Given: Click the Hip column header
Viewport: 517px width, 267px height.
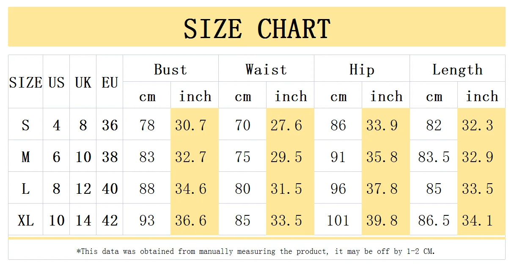Looking at the screenshot, I should 362,69.
